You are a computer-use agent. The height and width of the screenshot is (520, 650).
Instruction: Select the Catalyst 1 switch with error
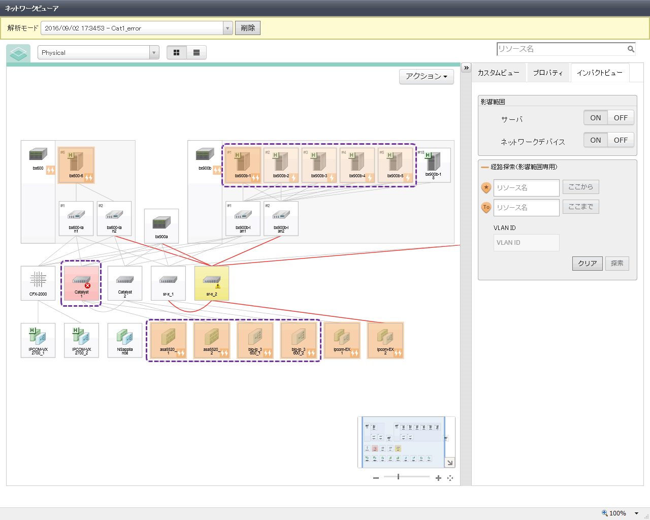(81, 283)
